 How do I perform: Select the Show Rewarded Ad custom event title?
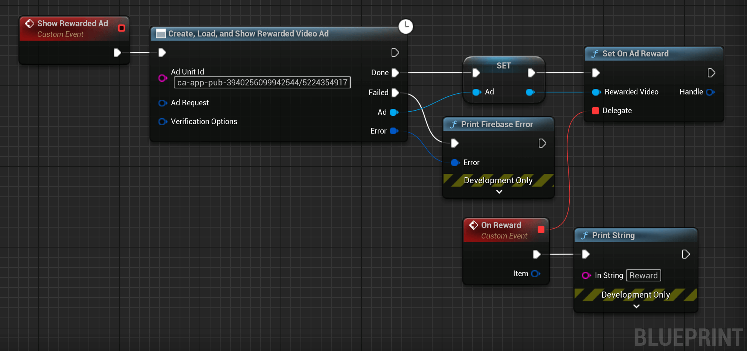(x=73, y=23)
